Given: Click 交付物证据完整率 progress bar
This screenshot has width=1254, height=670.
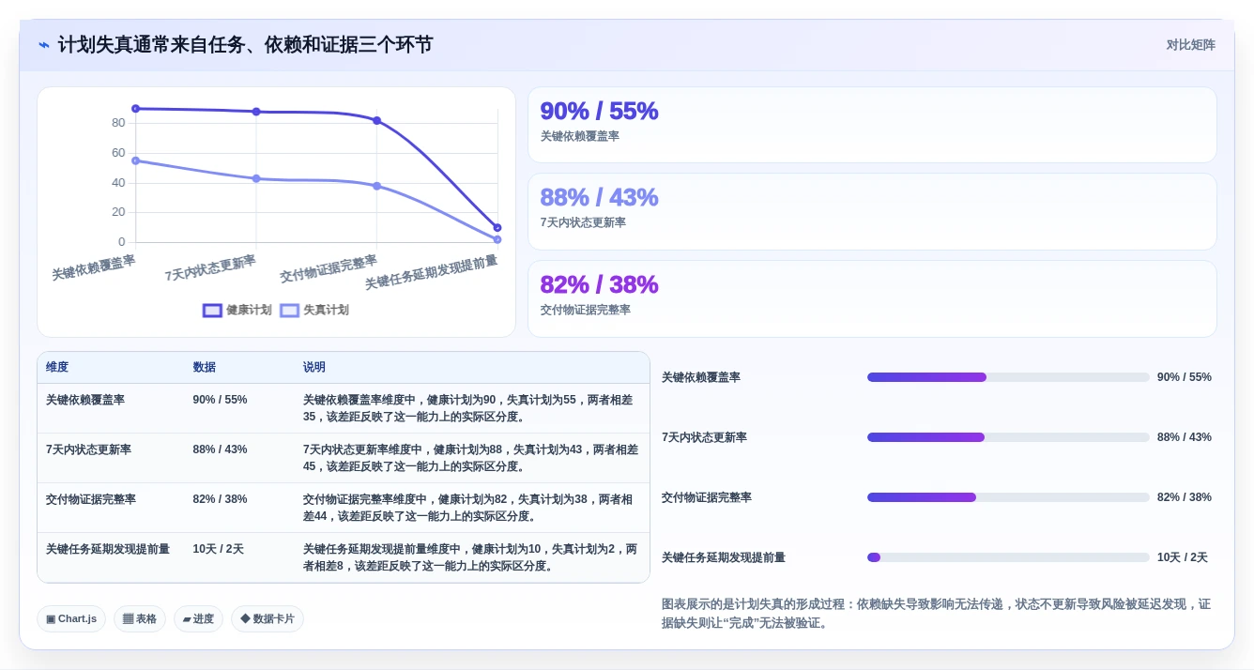Looking at the screenshot, I should coord(1008,497).
